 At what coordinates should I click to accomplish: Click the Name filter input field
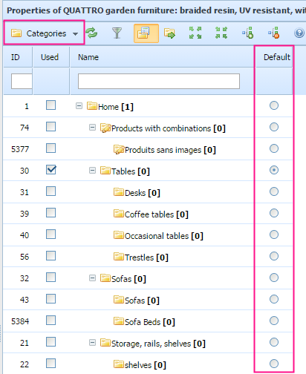pyautogui.click(x=159, y=81)
